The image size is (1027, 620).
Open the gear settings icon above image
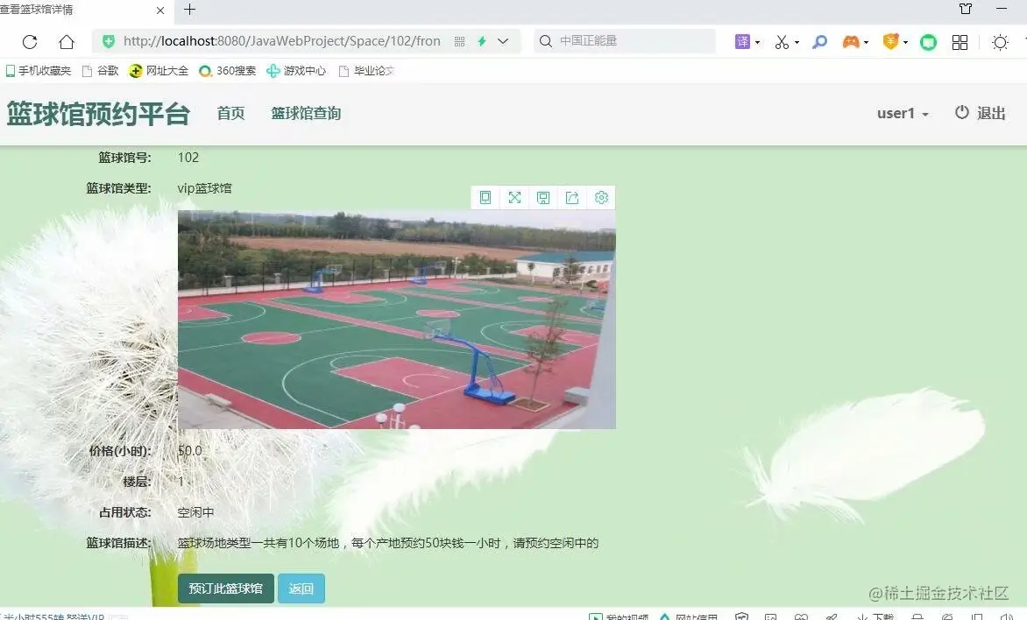click(601, 198)
